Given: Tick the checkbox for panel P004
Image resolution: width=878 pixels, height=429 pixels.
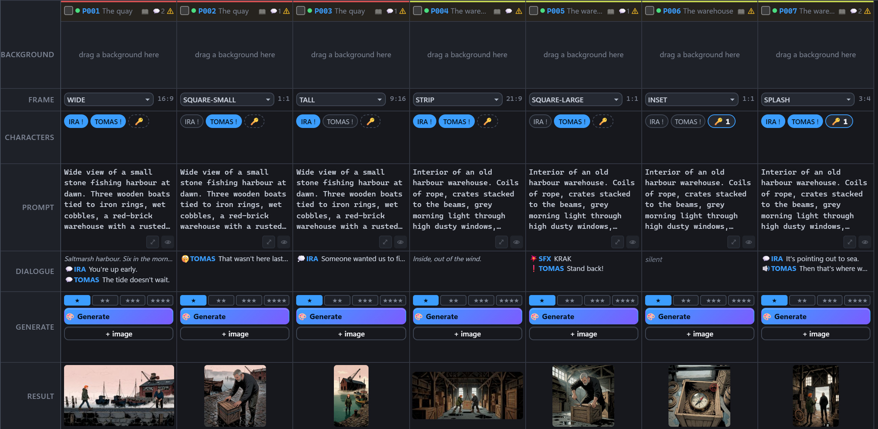Looking at the screenshot, I should point(418,11).
